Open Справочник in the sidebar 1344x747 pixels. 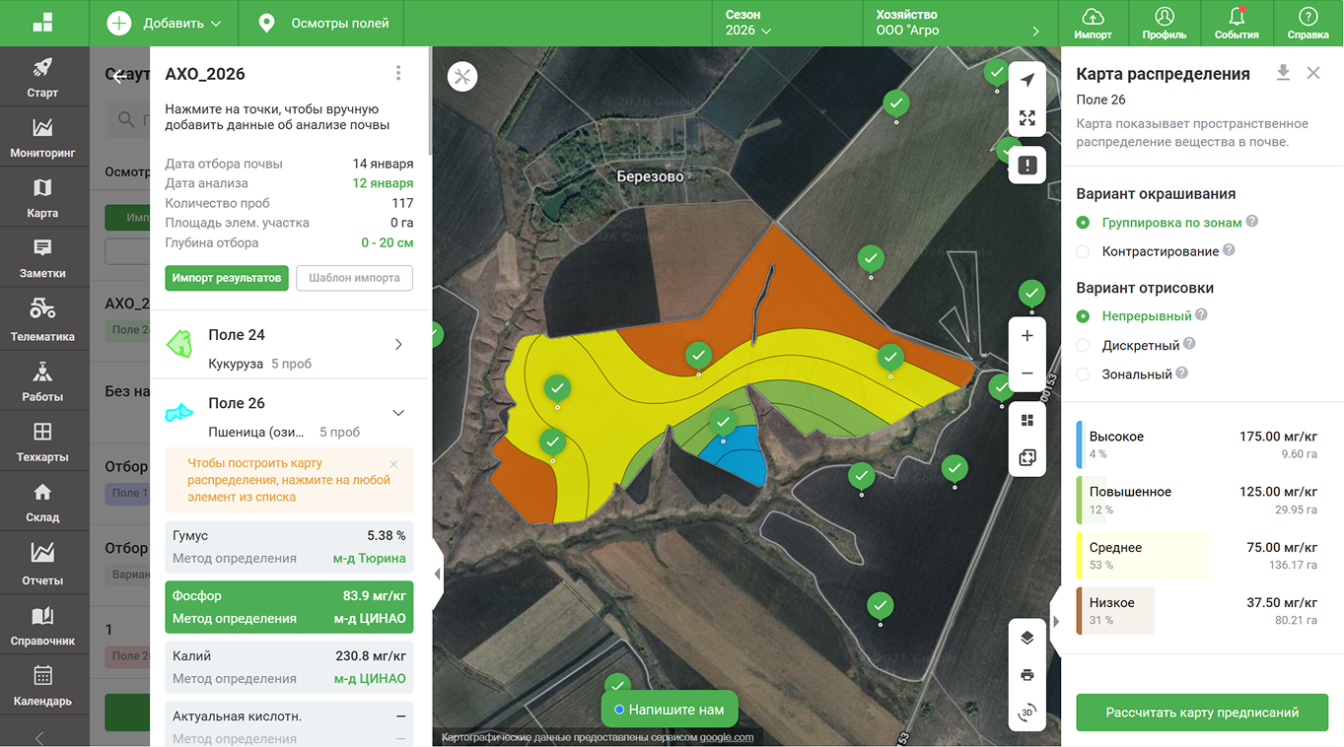[x=43, y=625]
